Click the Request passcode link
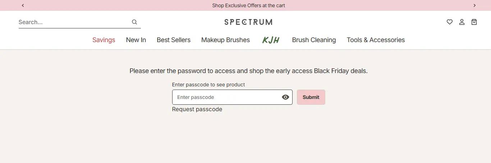Screen dimensions: 491x163 [x=197, y=109]
